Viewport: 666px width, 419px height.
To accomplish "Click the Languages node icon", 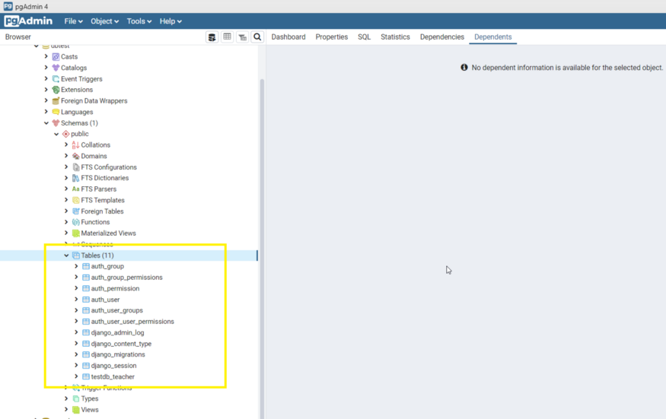I will (x=56, y=112).
